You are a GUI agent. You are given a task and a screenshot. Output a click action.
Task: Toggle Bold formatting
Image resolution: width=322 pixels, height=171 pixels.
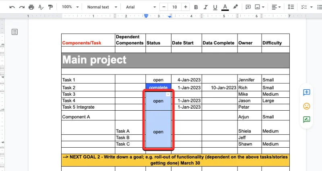196,7
